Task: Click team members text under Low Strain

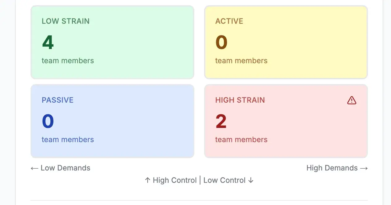Action: click(68, 60)
